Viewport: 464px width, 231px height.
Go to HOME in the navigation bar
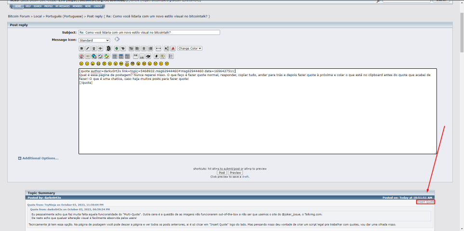18,6
